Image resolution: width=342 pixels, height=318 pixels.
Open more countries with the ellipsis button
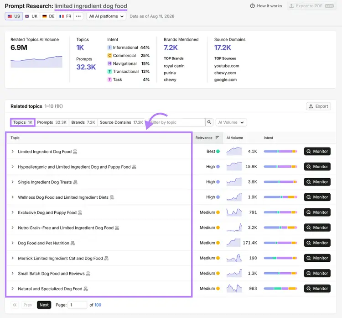click(78, 16)
